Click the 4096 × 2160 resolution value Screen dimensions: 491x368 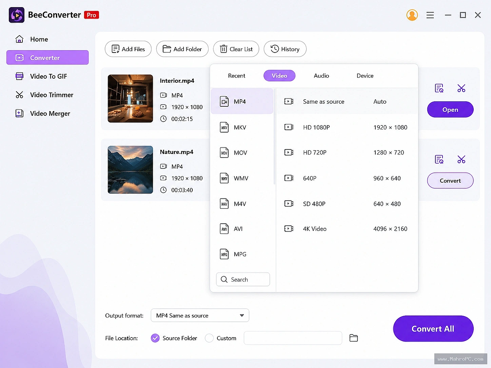pos(390,229)
